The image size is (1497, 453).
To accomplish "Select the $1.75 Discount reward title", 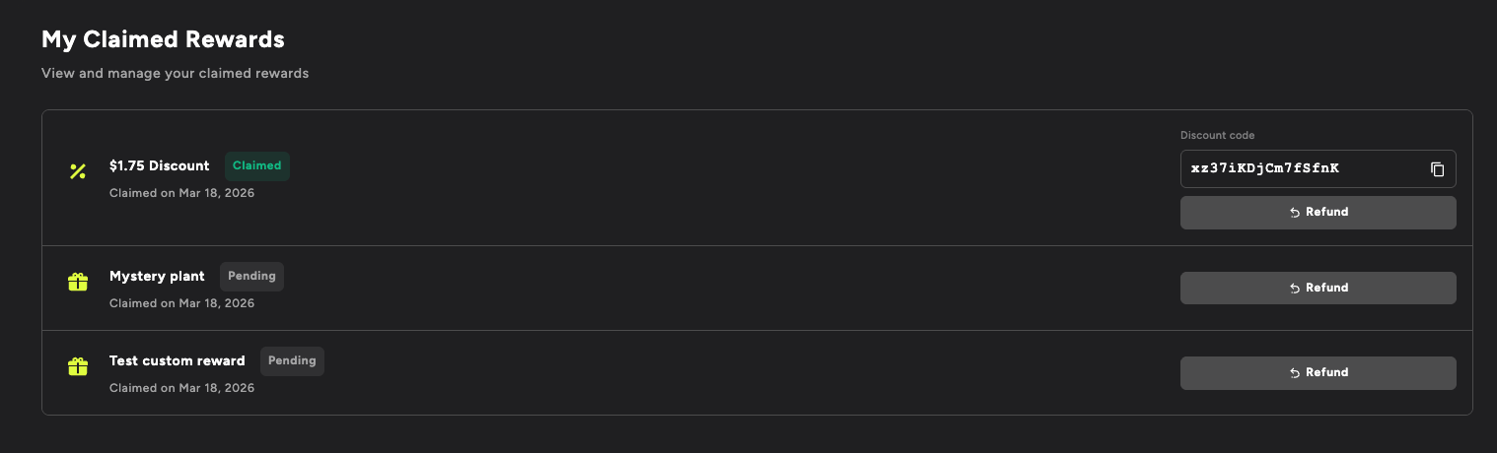I will coord(159,165).
